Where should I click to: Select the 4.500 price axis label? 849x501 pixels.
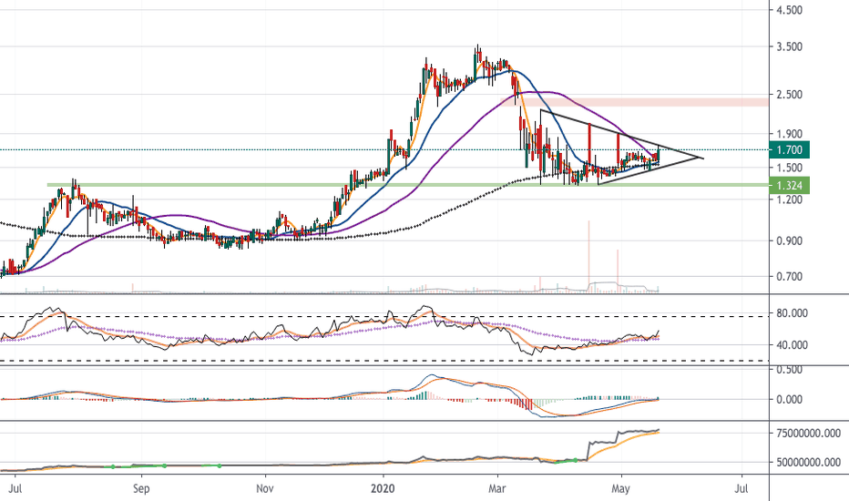(790, 10)
